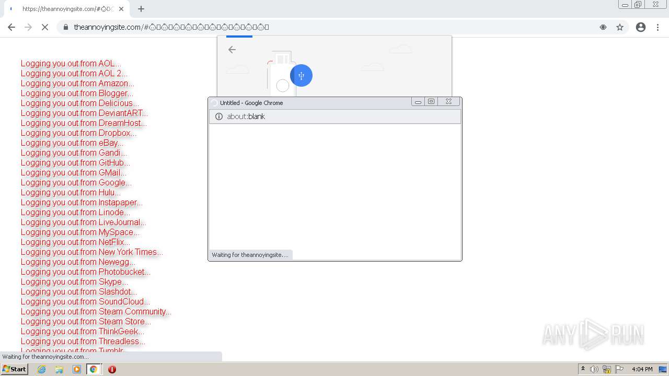The width and height of the screenshot is (669, 376).
Task: Close the Untitled - Google Chrome popup
Action: pos(448,102)
